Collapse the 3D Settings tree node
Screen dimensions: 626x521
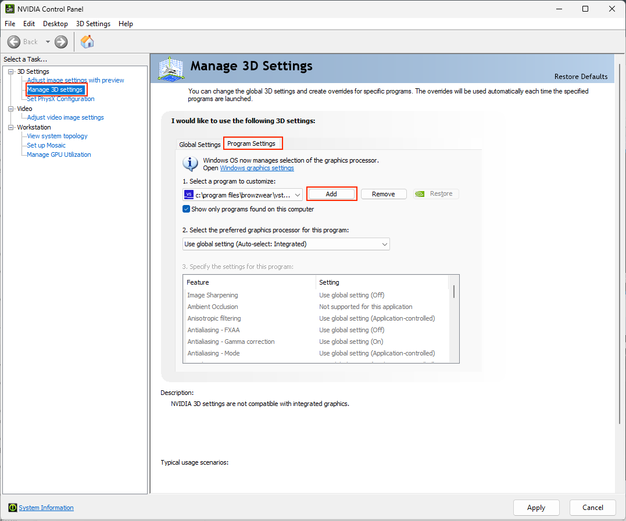pyautogui.click(x=11, y=71)
